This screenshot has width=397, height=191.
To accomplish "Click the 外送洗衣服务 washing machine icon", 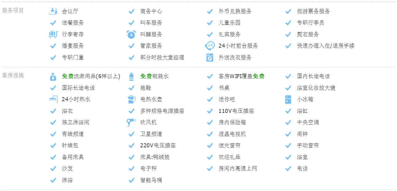I will tap(210, 58).
